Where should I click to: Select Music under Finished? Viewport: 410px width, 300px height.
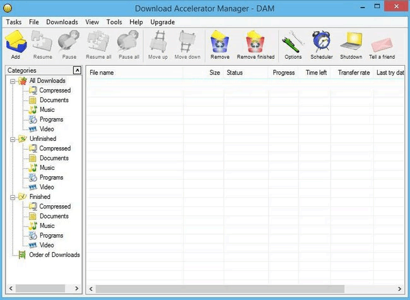(42, 226)
